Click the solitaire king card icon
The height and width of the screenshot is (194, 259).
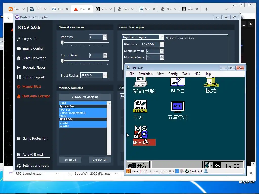pos(211,82)
